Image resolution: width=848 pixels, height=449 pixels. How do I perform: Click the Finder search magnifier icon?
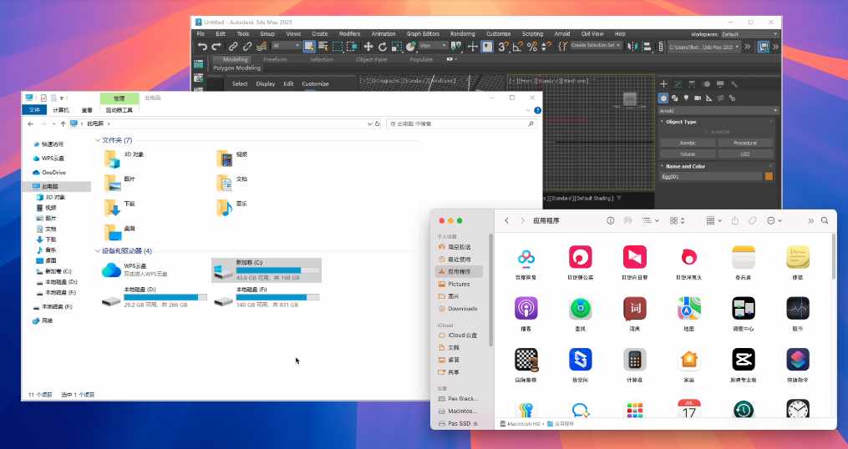point(825,220)
